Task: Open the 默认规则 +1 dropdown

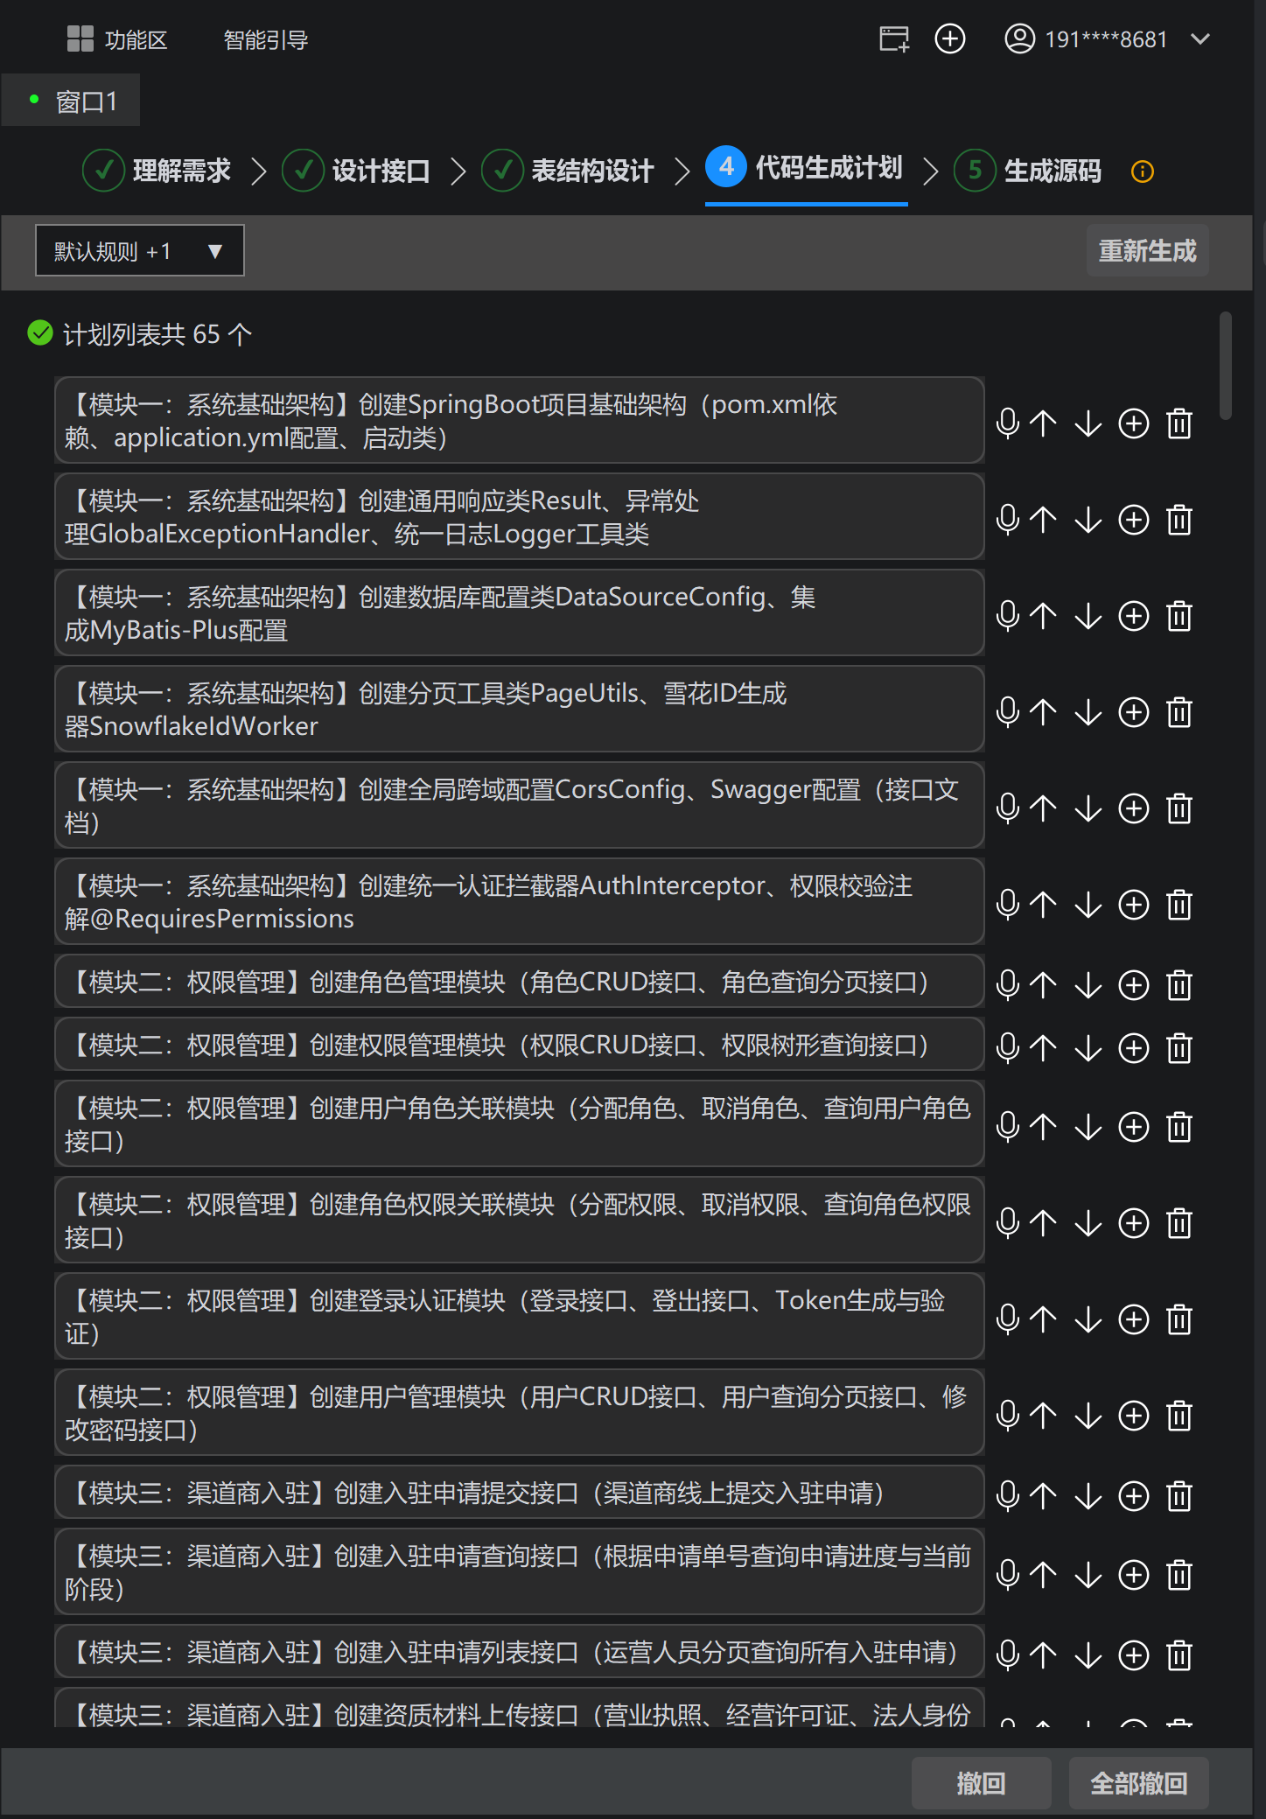Action: [x=139, y=250]
